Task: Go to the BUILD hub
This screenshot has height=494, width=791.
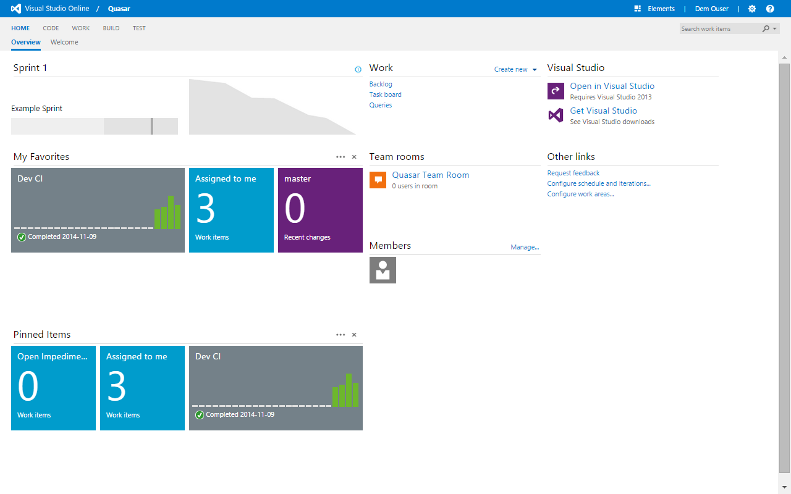Action: [111, 28]
